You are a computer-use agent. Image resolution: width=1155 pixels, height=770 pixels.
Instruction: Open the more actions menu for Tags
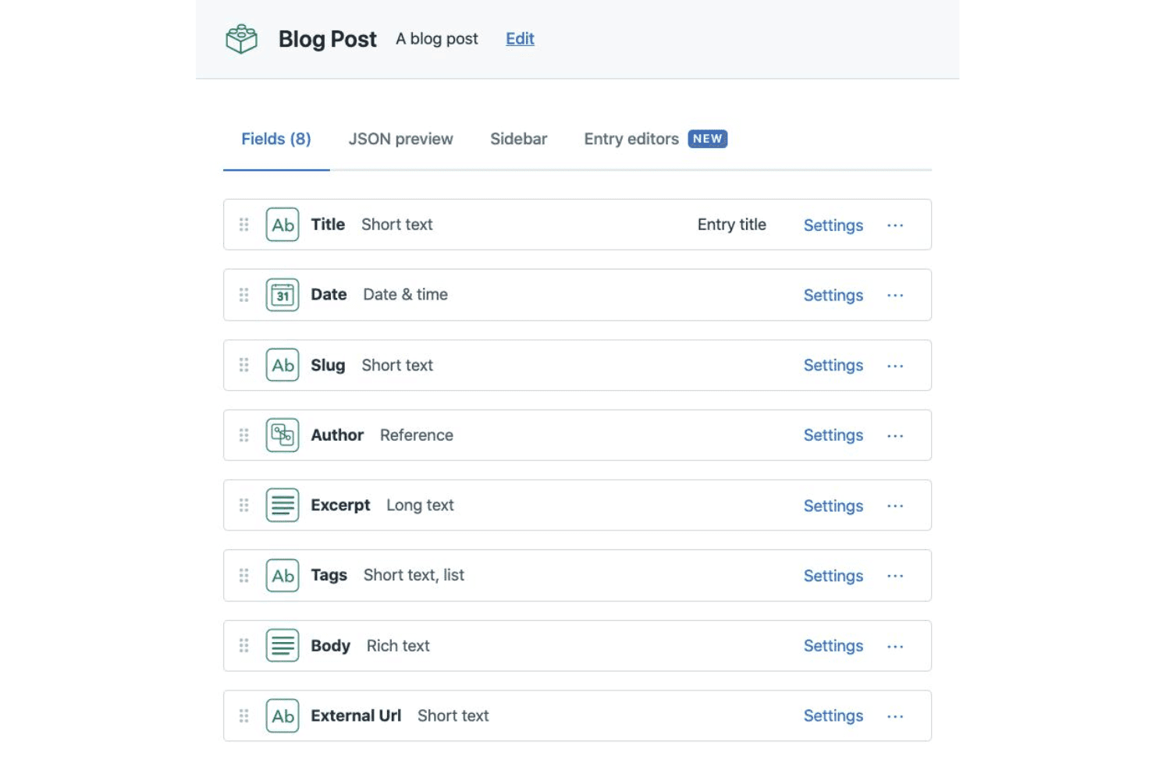[x=895, y=577]
